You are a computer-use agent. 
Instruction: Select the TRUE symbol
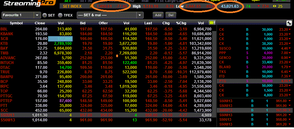(x=5, y=72)
